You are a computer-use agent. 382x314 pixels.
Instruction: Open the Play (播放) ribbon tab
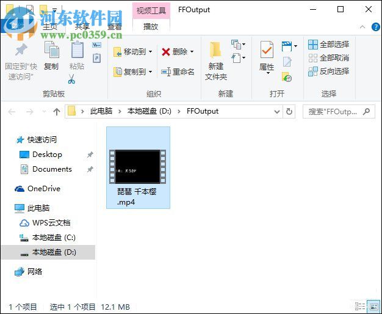click(x=151, y=26)
